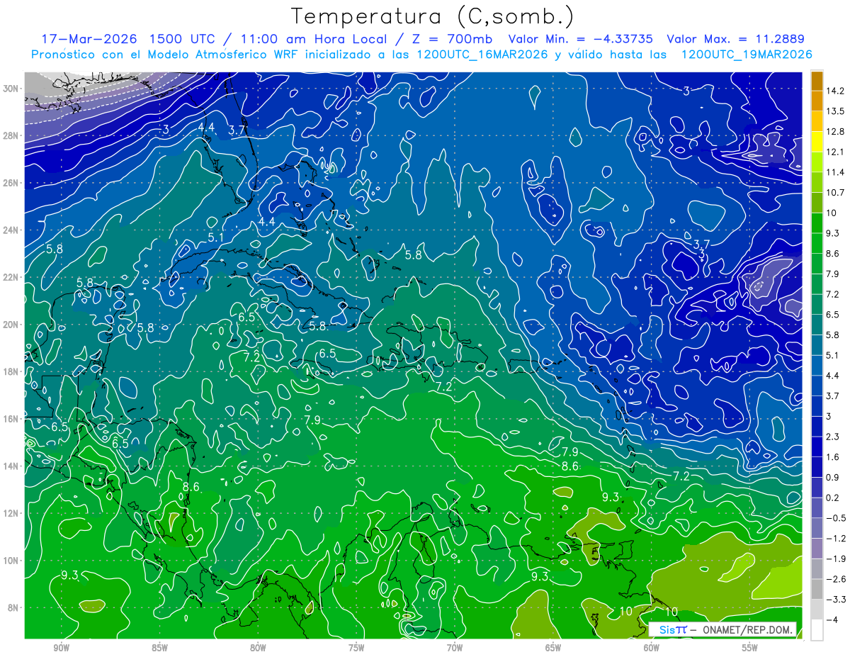
Task: Click the '-3.3' legend value
Action: [834, 600]
